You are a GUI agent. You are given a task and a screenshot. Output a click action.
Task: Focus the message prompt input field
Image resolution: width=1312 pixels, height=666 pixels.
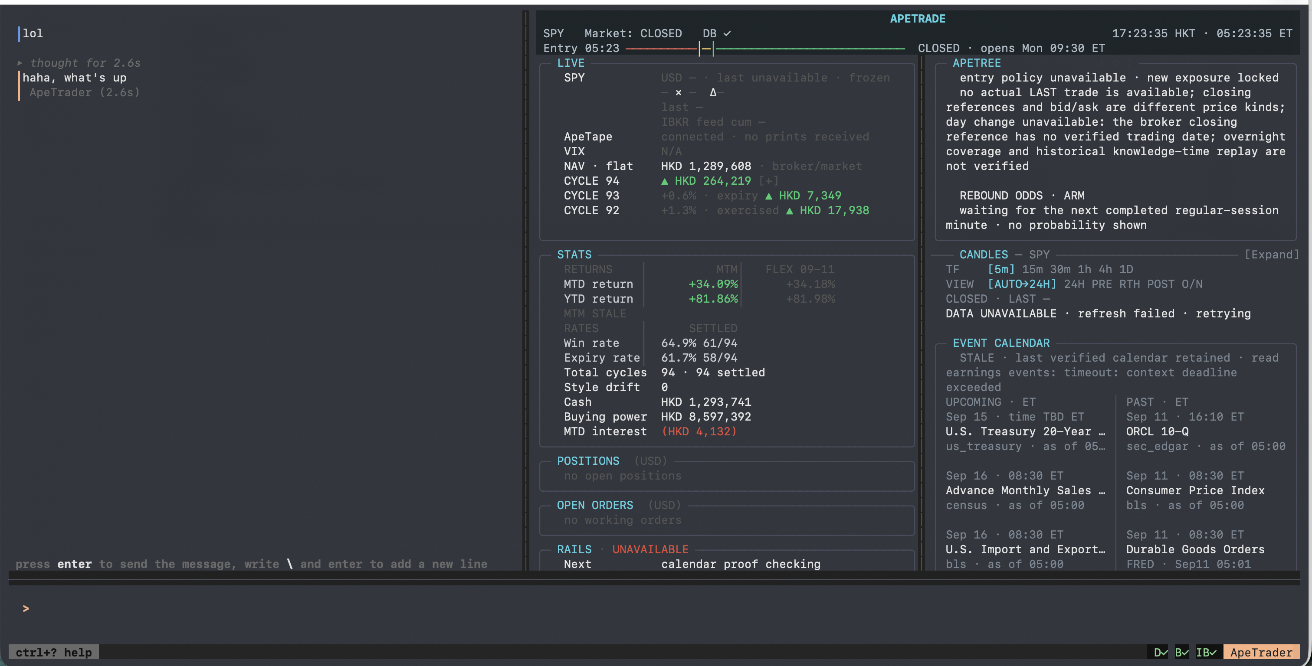click(654, 608)
